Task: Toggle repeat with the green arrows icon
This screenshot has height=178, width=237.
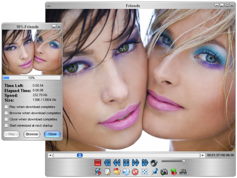Action: (x=173, y=171)
